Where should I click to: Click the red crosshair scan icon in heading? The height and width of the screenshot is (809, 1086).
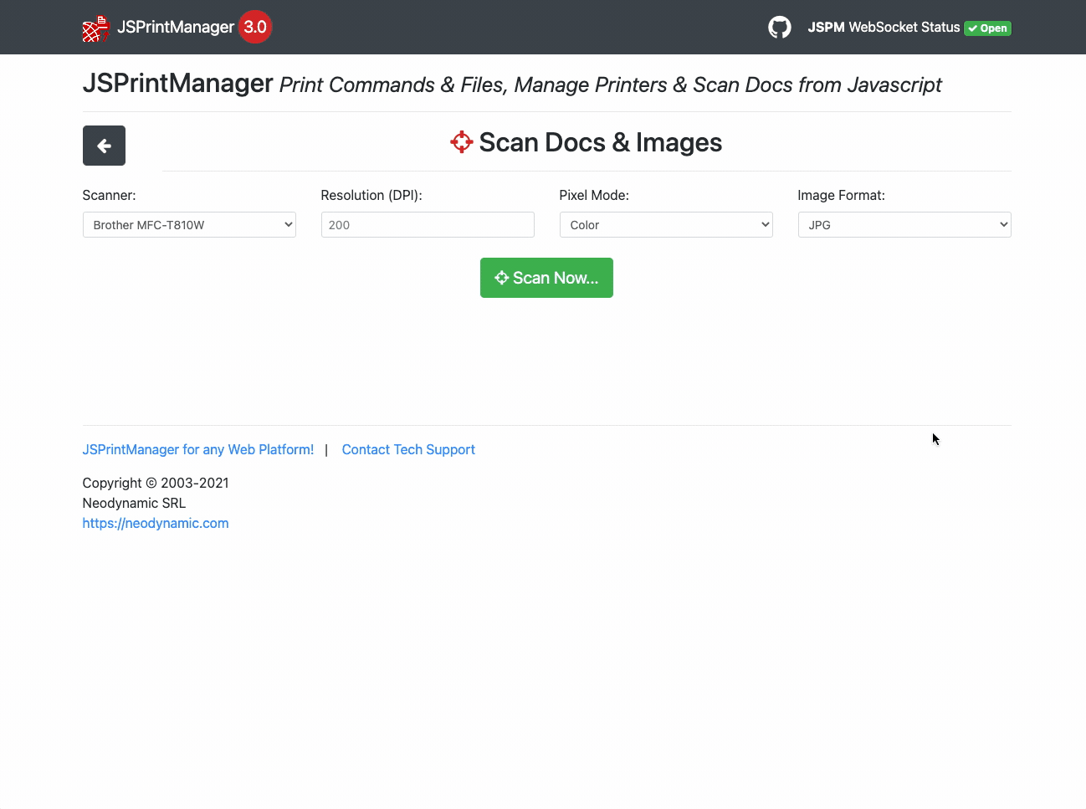click(x=462, y=142)
